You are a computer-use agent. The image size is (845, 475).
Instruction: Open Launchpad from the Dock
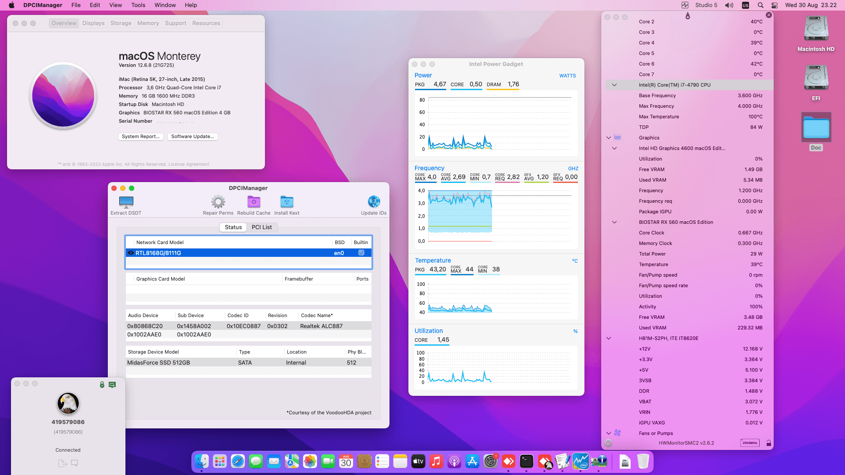coord(220,461)
